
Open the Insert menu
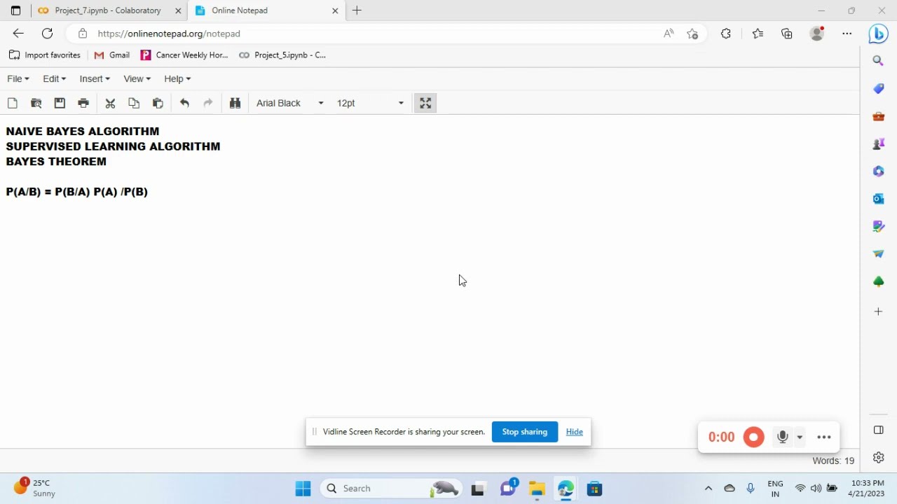(95, 79)
